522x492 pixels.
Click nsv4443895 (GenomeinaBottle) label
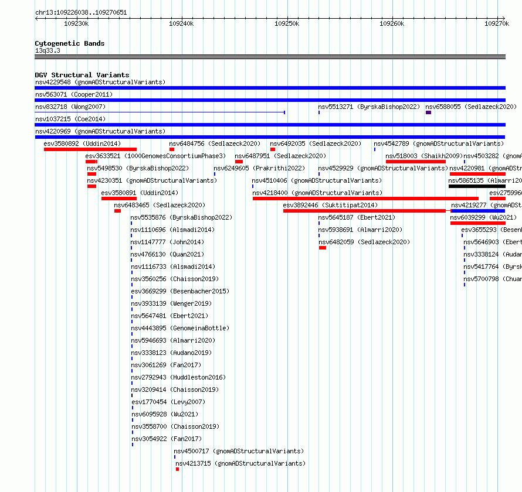tap(180, 328)
